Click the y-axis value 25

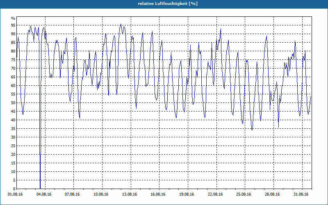pyautogui.click(x=13, y=146)
